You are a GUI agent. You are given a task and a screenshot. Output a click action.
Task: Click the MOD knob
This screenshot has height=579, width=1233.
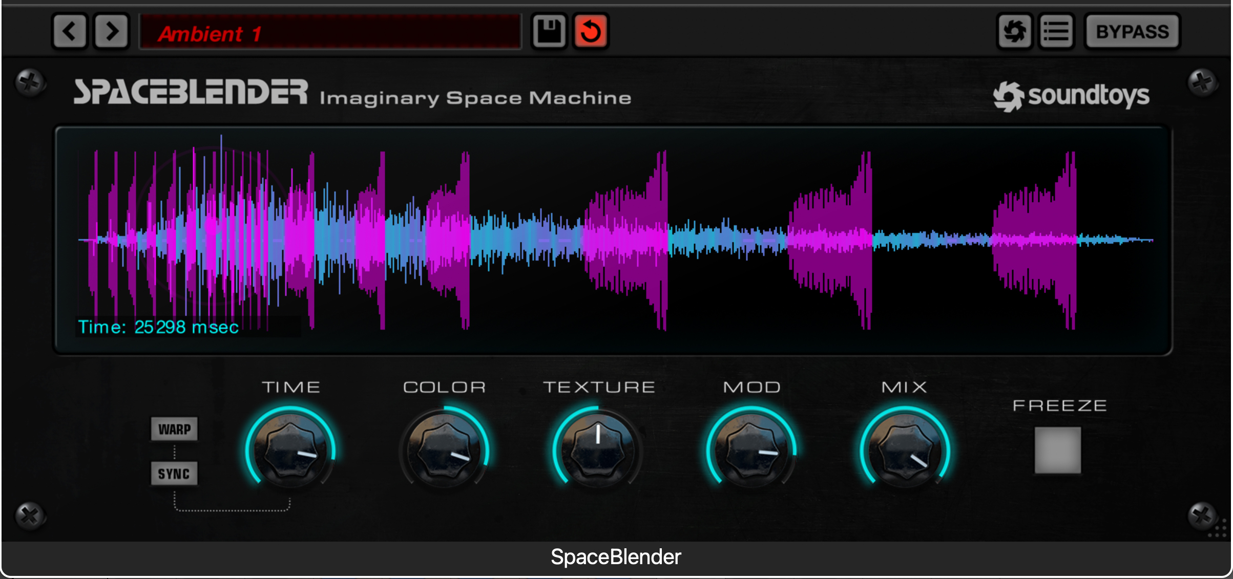pyautogui.click(x=751, y=450)
